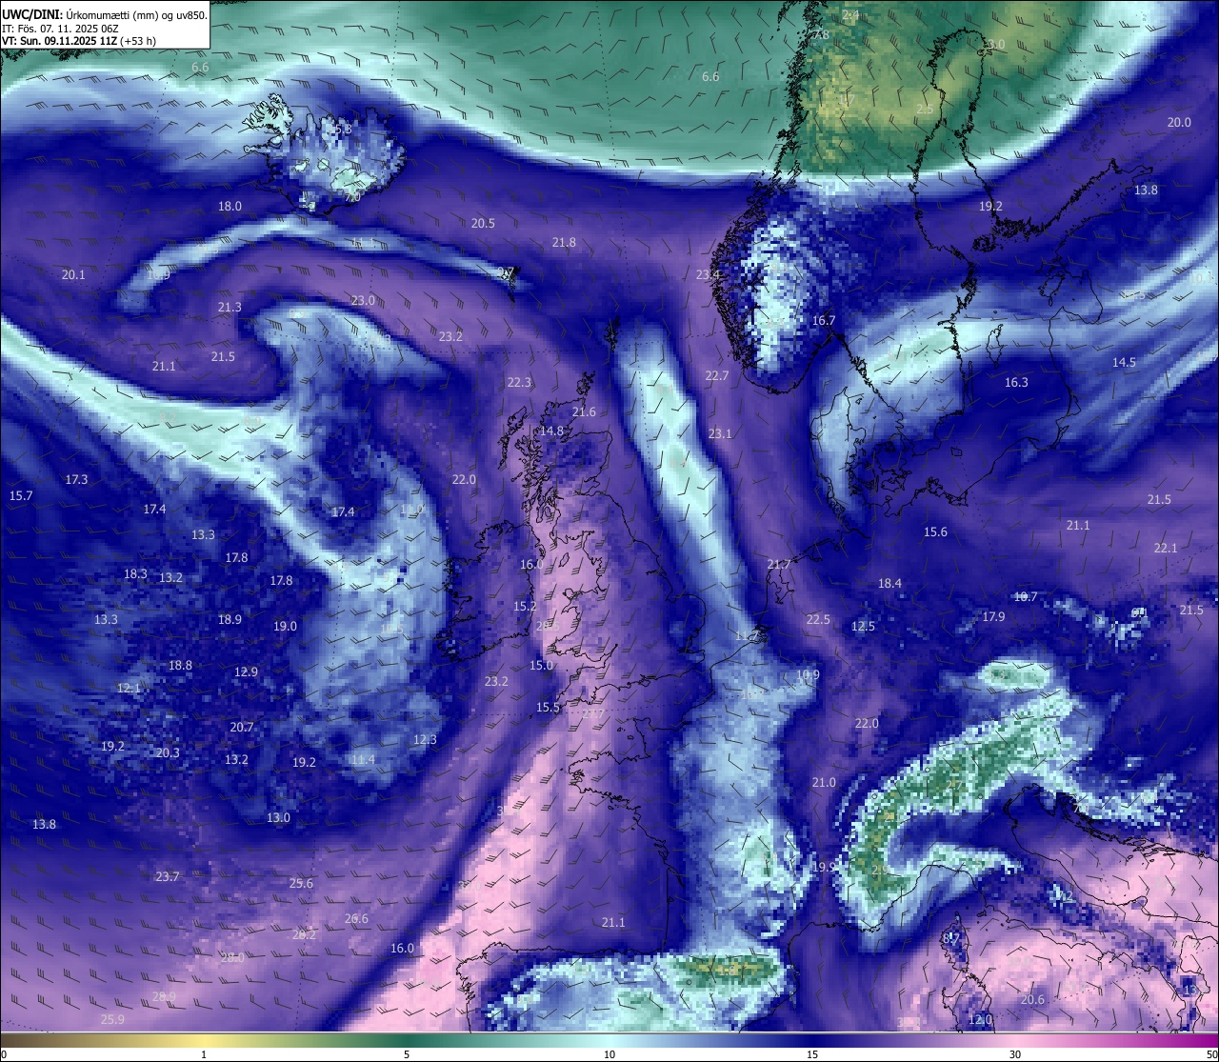
Task: Click the 12.5 value on the map
Action: pos(863,626)
